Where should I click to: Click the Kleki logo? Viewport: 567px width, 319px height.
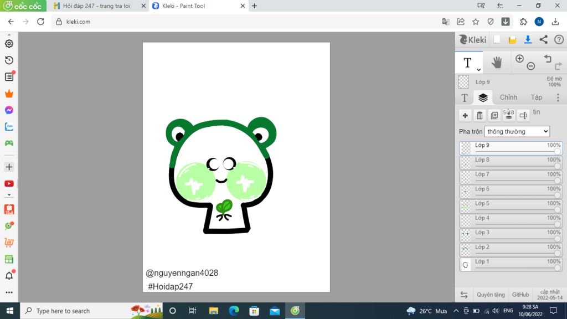pos(473,40)
